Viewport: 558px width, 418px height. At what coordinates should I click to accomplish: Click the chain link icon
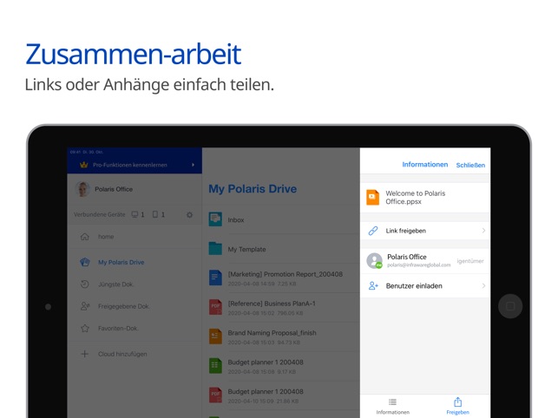[373, 231]
